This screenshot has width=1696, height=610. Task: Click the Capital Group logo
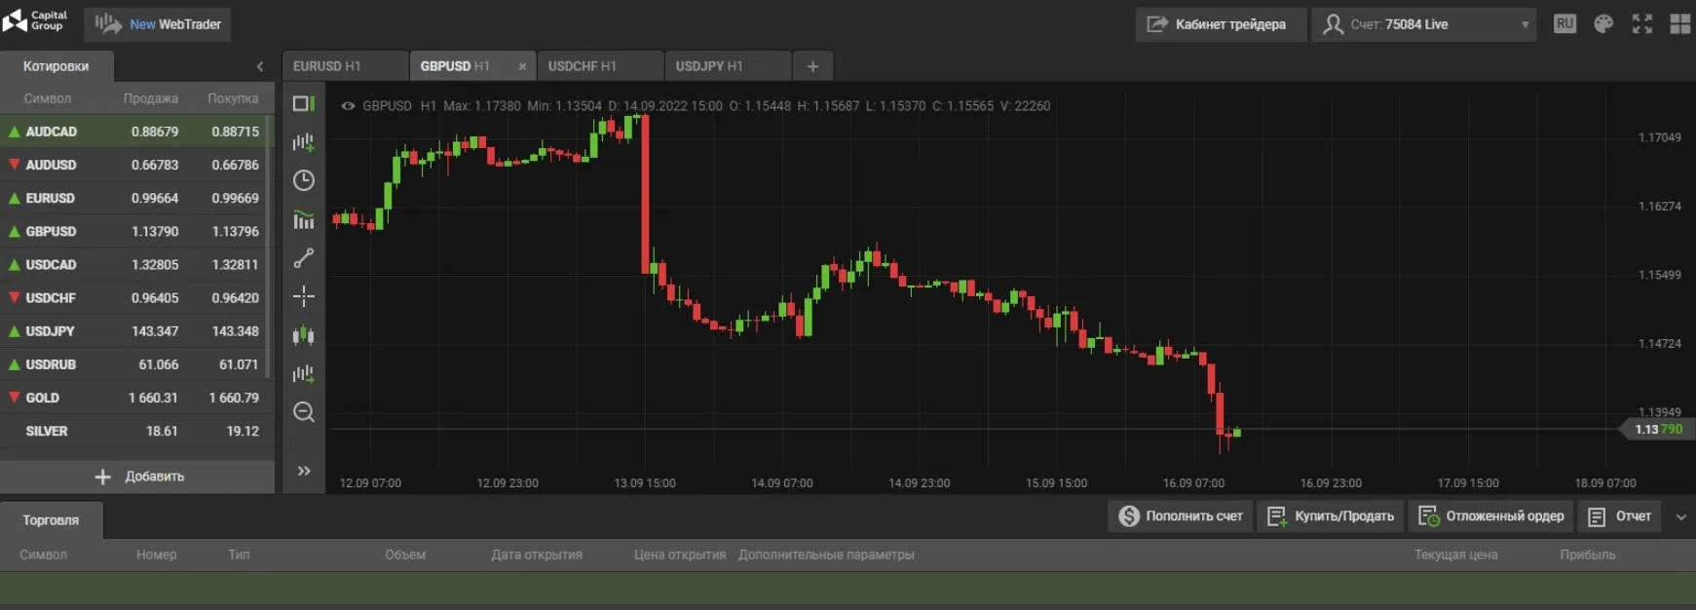(35, 20)
